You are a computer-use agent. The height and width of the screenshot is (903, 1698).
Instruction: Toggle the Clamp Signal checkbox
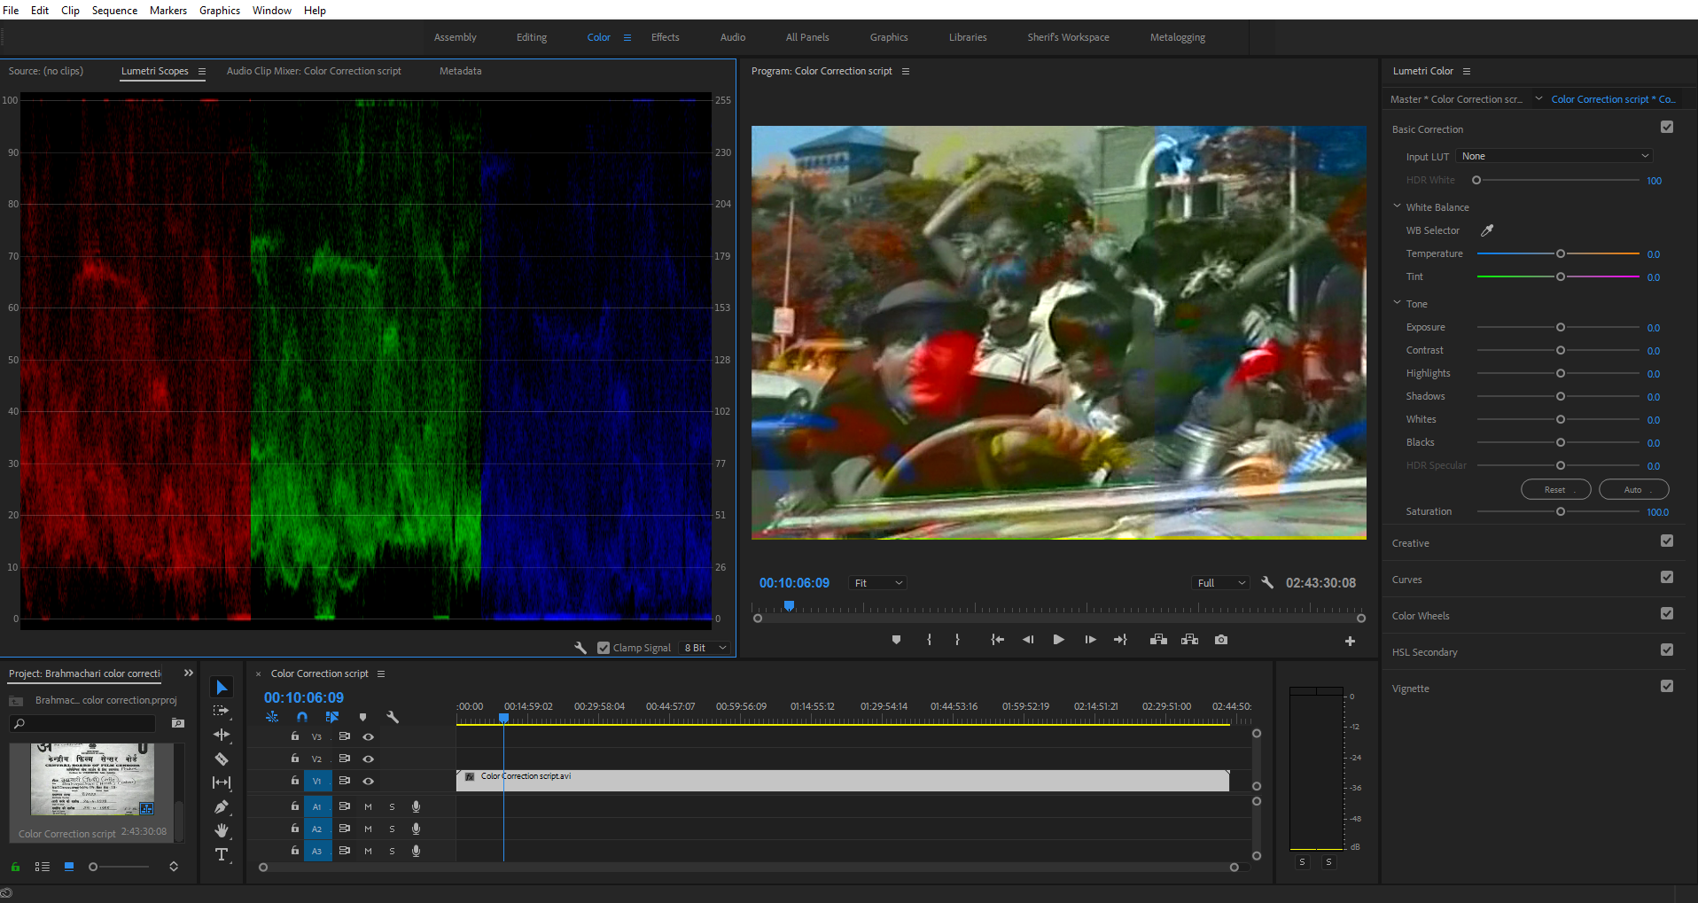(x=604, y=648)
